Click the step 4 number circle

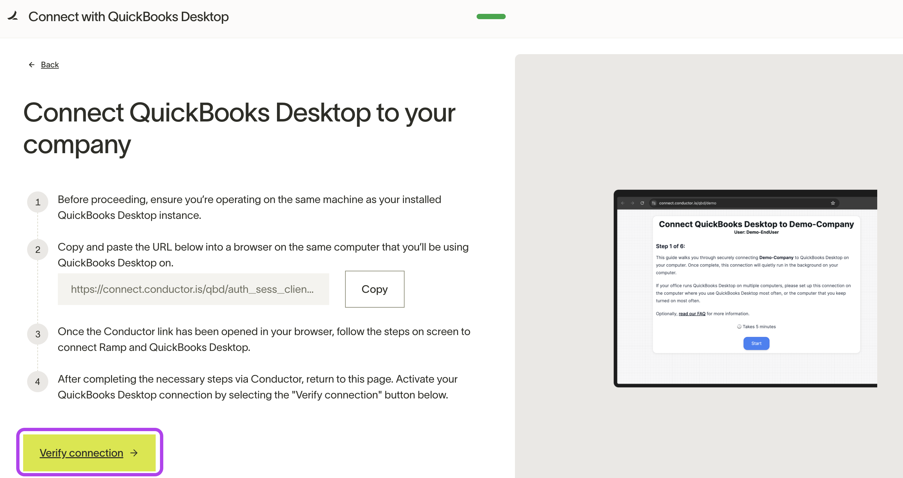[x=38, y=382]
